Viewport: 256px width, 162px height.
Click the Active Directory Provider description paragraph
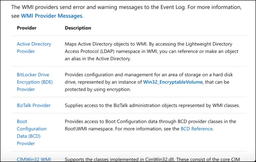(x=151, y=51)
